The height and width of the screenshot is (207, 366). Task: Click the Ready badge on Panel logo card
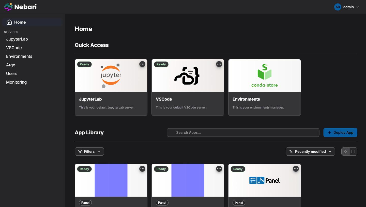coord(238,169)
